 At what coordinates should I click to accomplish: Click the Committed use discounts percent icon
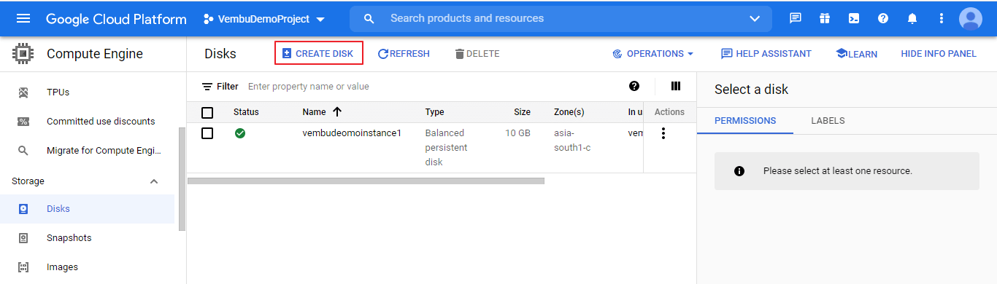pyautogui.click(x=23, y=122)
